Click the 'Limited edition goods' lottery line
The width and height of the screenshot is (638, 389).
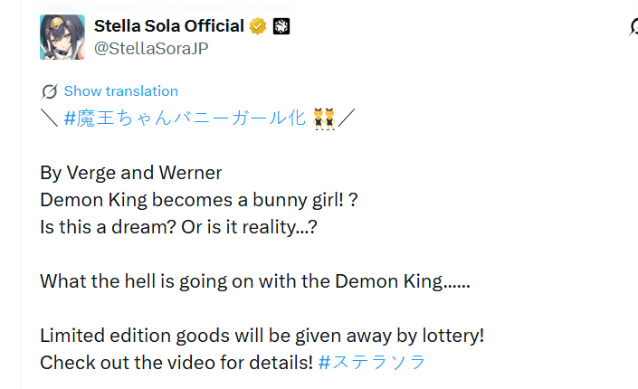tap(262, 336)
